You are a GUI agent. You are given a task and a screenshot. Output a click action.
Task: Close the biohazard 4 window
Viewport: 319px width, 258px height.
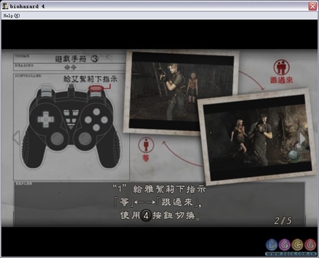(x=313, y=6)
